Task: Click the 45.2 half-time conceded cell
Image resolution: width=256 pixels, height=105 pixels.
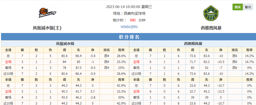Action: pos(206,92)
